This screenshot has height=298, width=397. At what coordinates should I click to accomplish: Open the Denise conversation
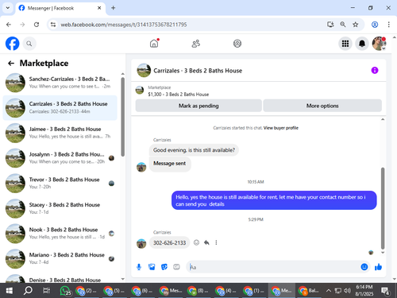pyautogui.click(x=60, y=278)
